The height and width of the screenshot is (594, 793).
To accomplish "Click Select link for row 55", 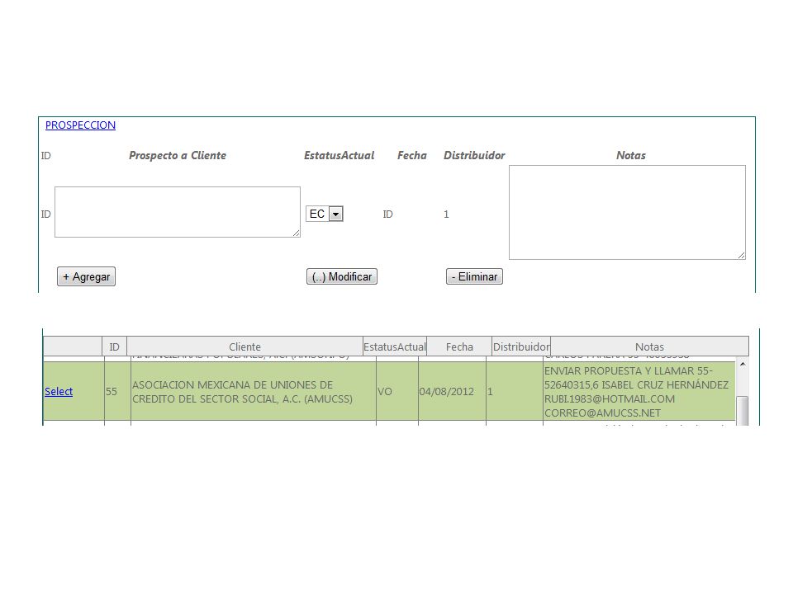I will 59,391.
